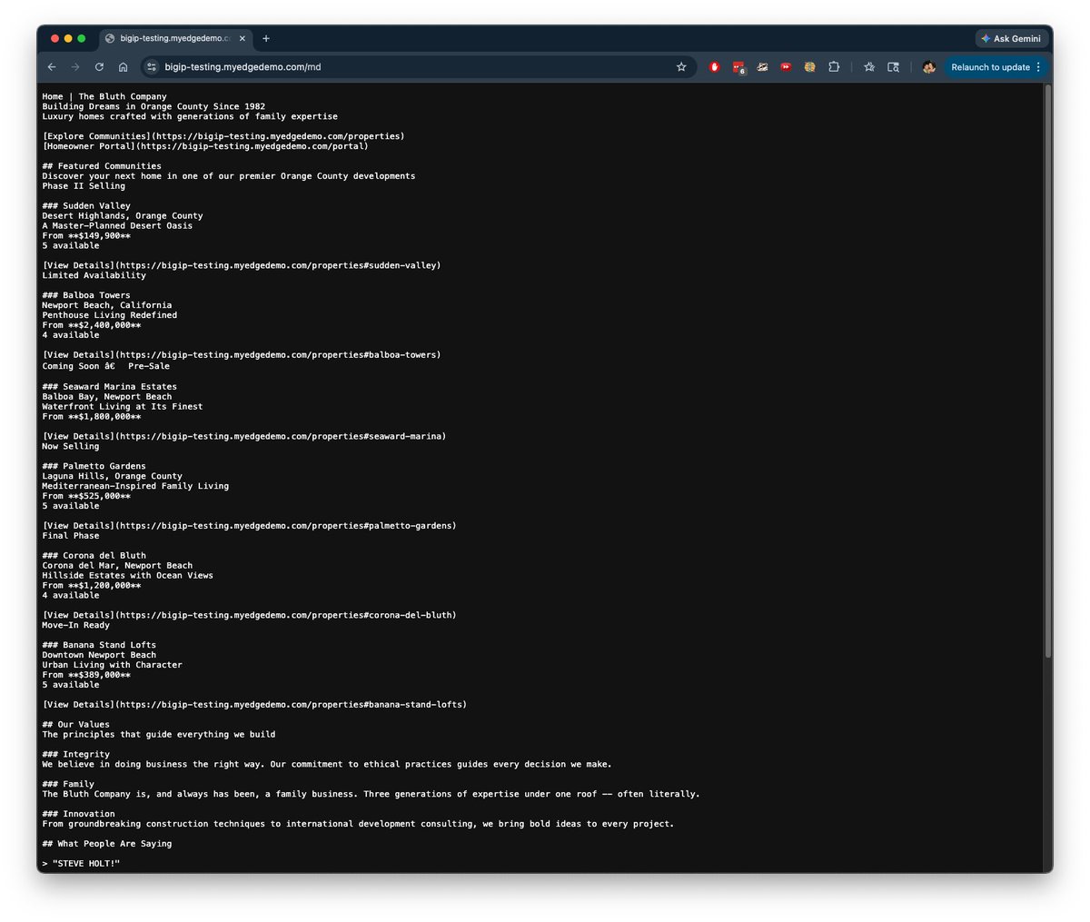The width and height of the screenshot is (1090, 922).
Task: Click the price 'From **$525,000**'
Action: coord(86,496)
